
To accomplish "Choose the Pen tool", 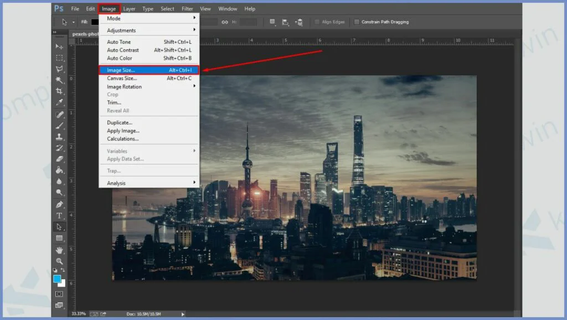I will point(59,204).
